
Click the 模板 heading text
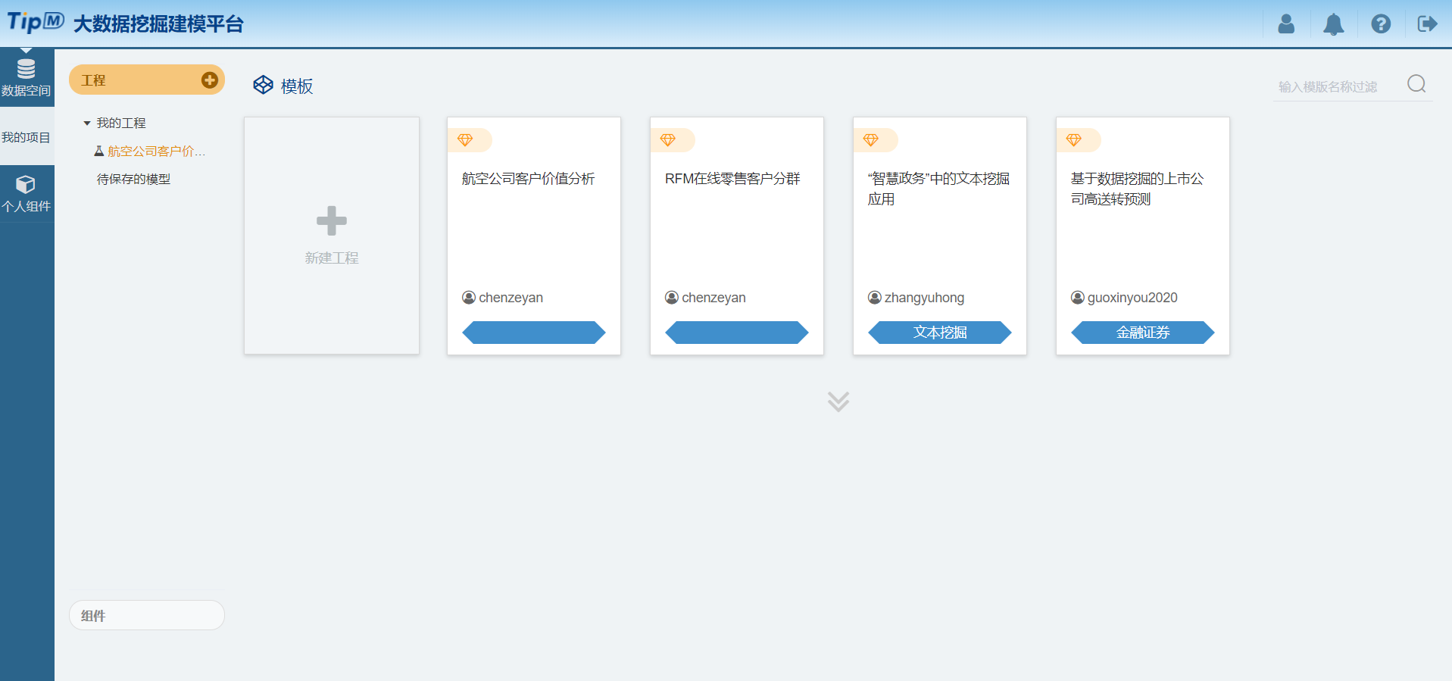point(297,86)
